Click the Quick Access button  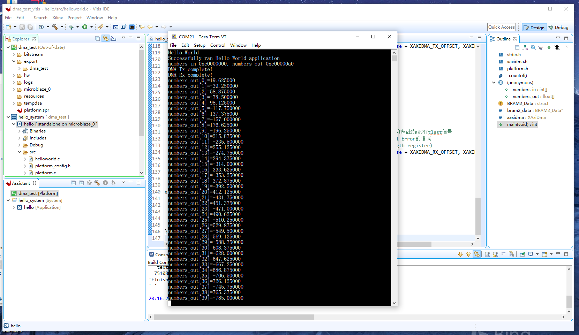501,27
